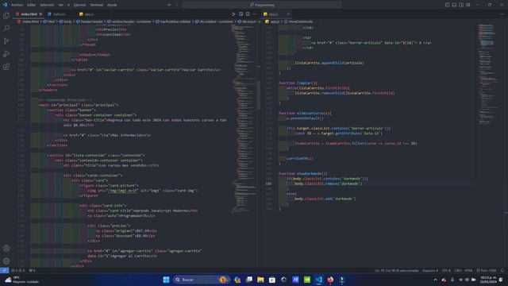Click the Run Code play icon
The image size is (508, 286).
point(233,14)
